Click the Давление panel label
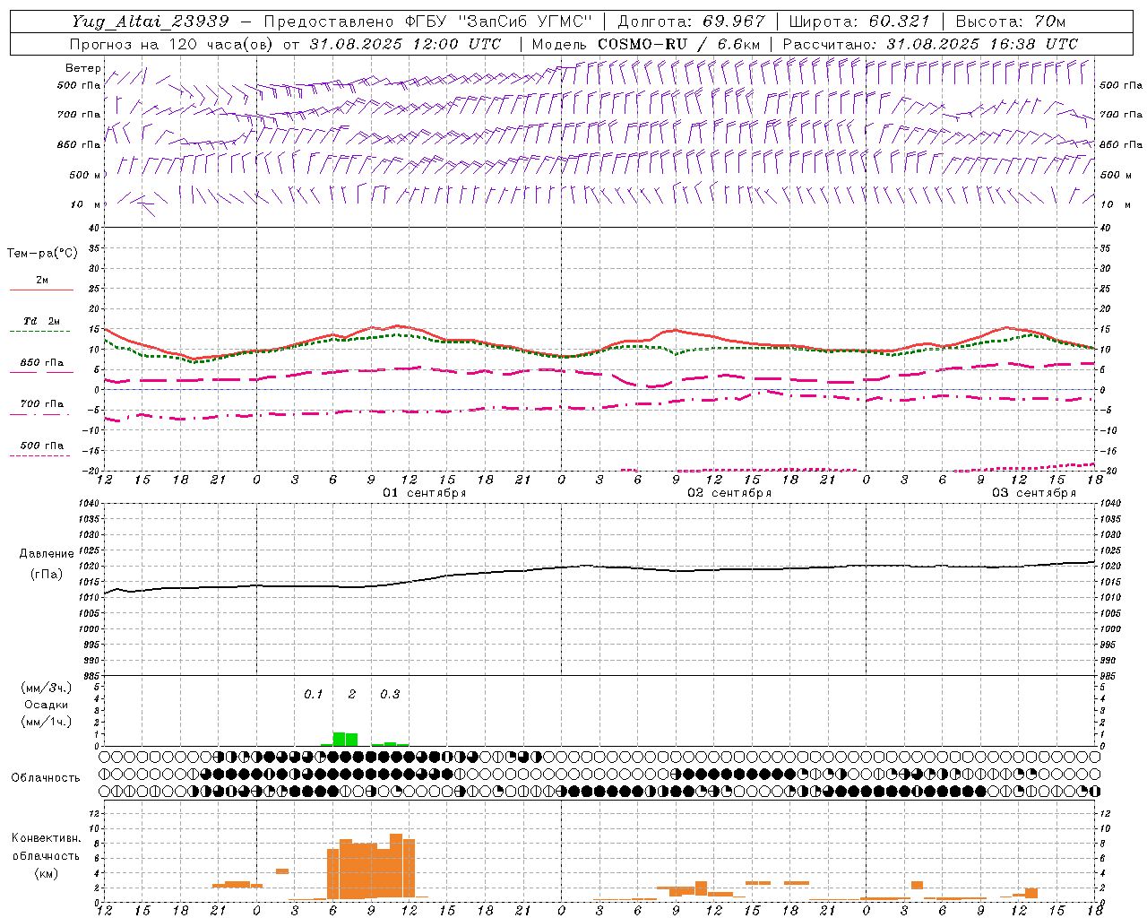1147x918 pixels. (x=47, y=554)
